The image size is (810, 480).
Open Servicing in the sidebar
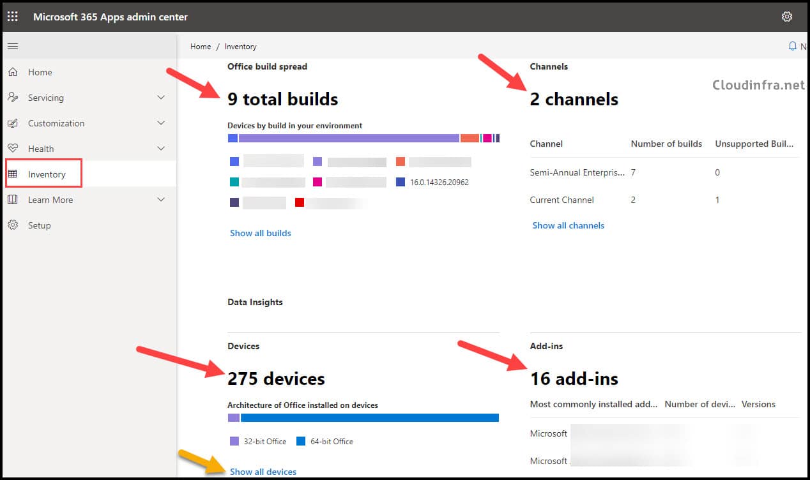tap(46, 98)
